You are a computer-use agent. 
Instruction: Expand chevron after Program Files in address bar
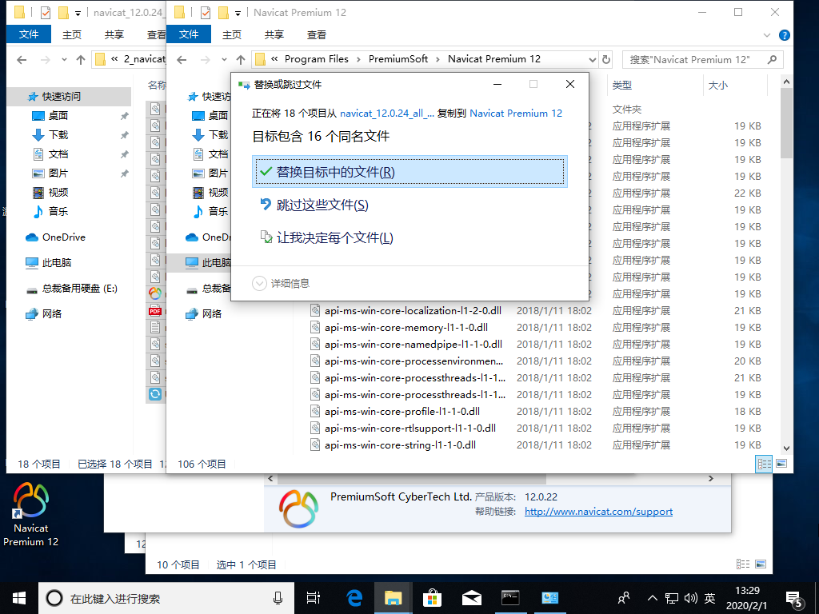click(358, 59)
